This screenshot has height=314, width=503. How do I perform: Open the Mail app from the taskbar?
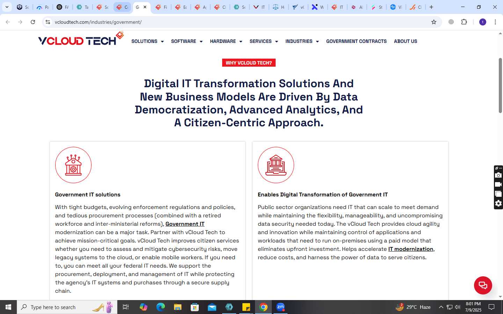click(x=212, y=307)
